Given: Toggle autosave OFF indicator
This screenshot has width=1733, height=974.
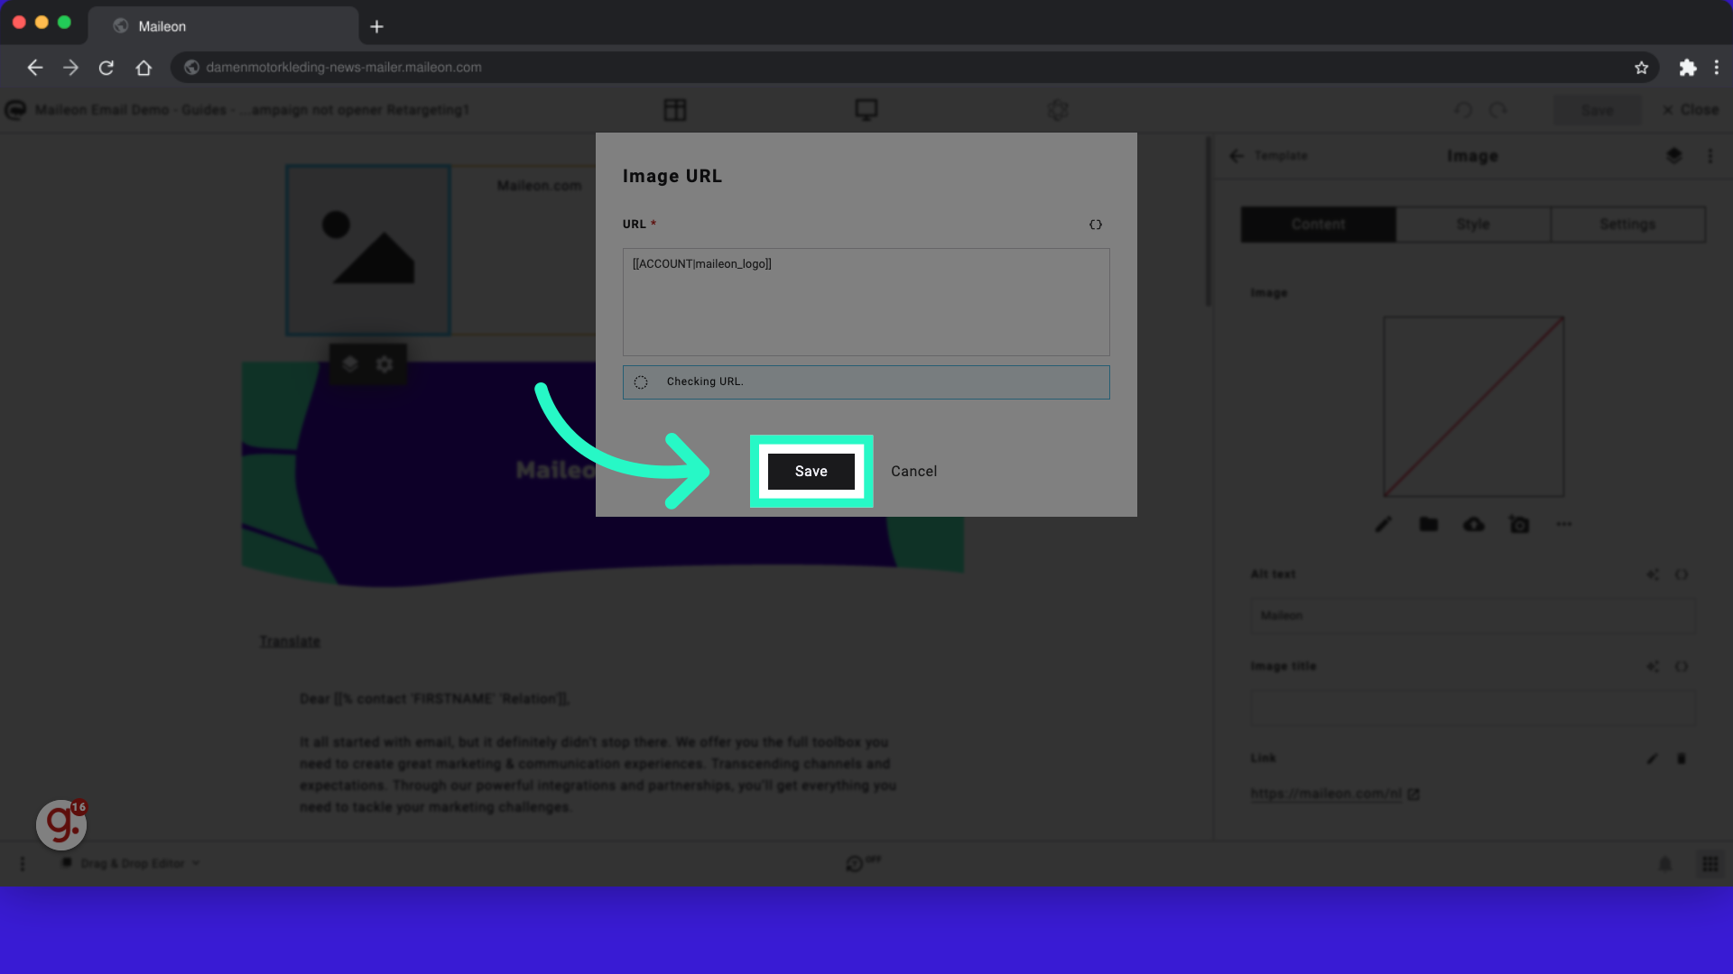Looking at the screenshot, I should (x=863, y=863).
